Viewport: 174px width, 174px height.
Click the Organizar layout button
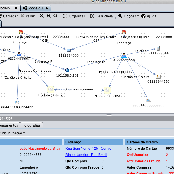tap(74, 16)
